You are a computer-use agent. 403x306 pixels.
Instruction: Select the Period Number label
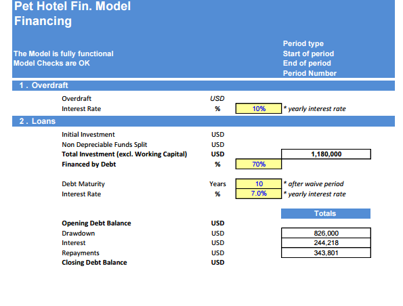click(310, 73)
